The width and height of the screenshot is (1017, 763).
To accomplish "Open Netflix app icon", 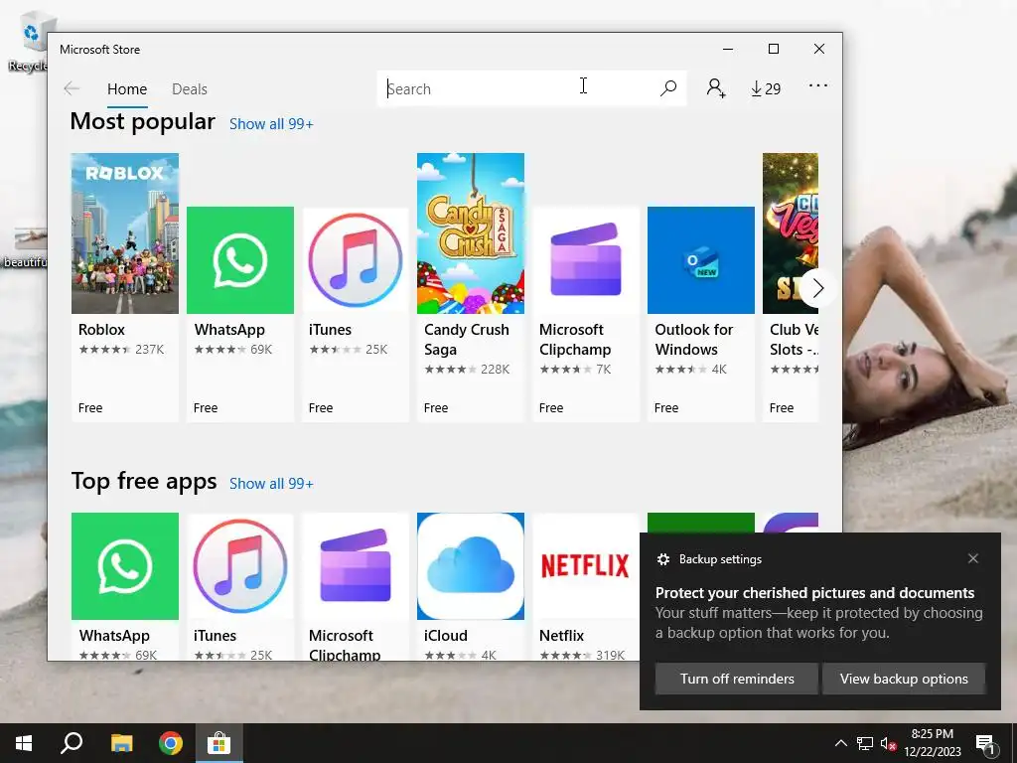I will (586, 566).
